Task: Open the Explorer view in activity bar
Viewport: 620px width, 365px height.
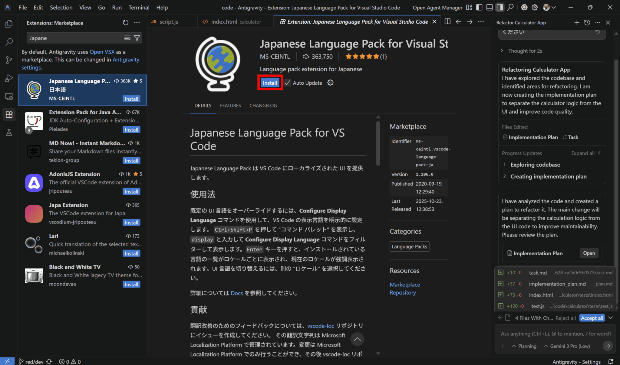Action: point(9,24)
